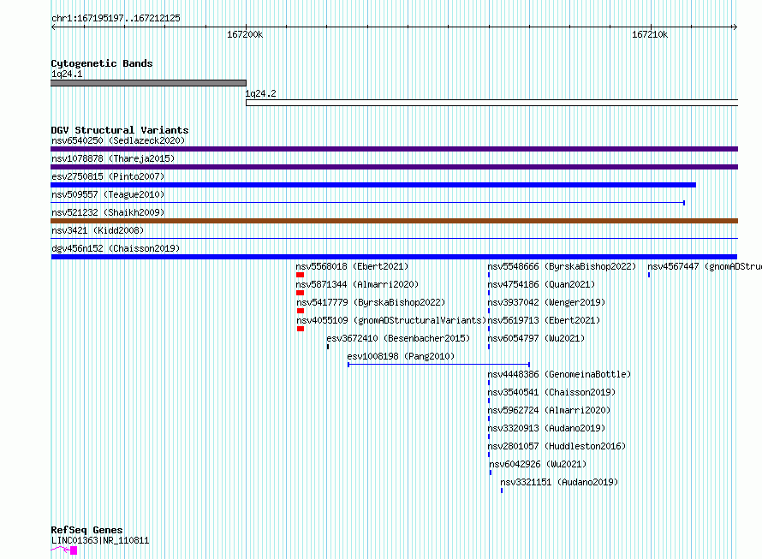Click the LINC01363|NR_110811 gene label

[100, 540]
